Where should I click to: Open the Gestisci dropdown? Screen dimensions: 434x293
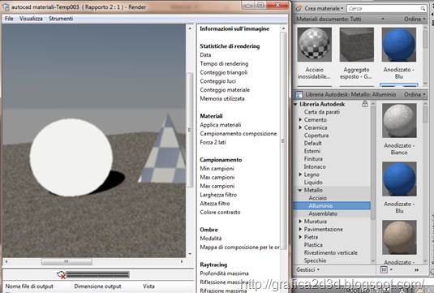[307, 269]
